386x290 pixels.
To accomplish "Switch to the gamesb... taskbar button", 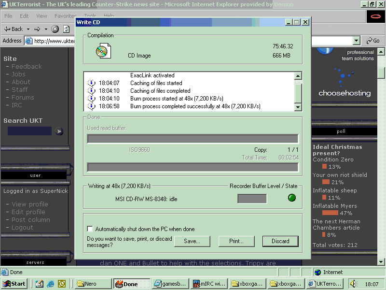I will coord(171,284).
